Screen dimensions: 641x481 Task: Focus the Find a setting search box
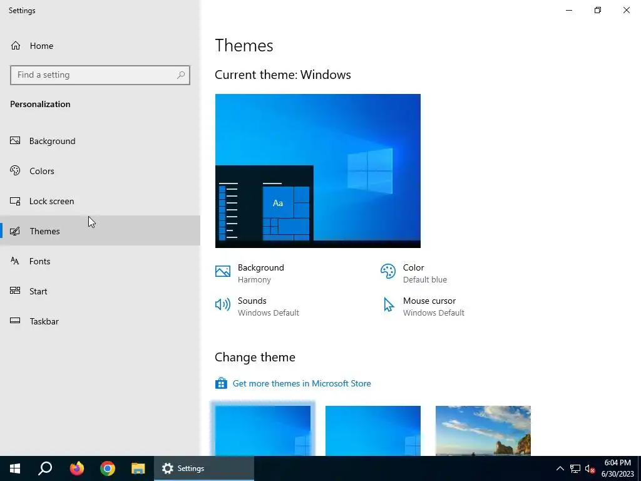[x=100, y=75]
